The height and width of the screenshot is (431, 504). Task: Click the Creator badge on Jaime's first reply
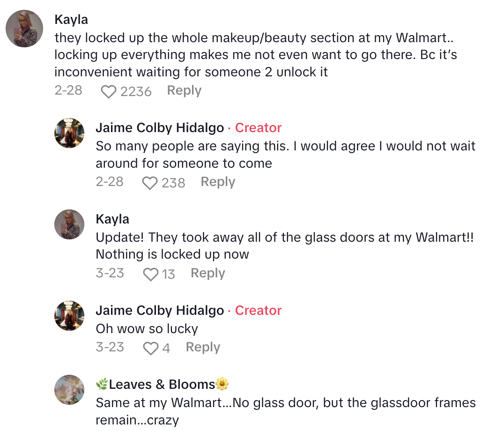(x=258, y=128)
